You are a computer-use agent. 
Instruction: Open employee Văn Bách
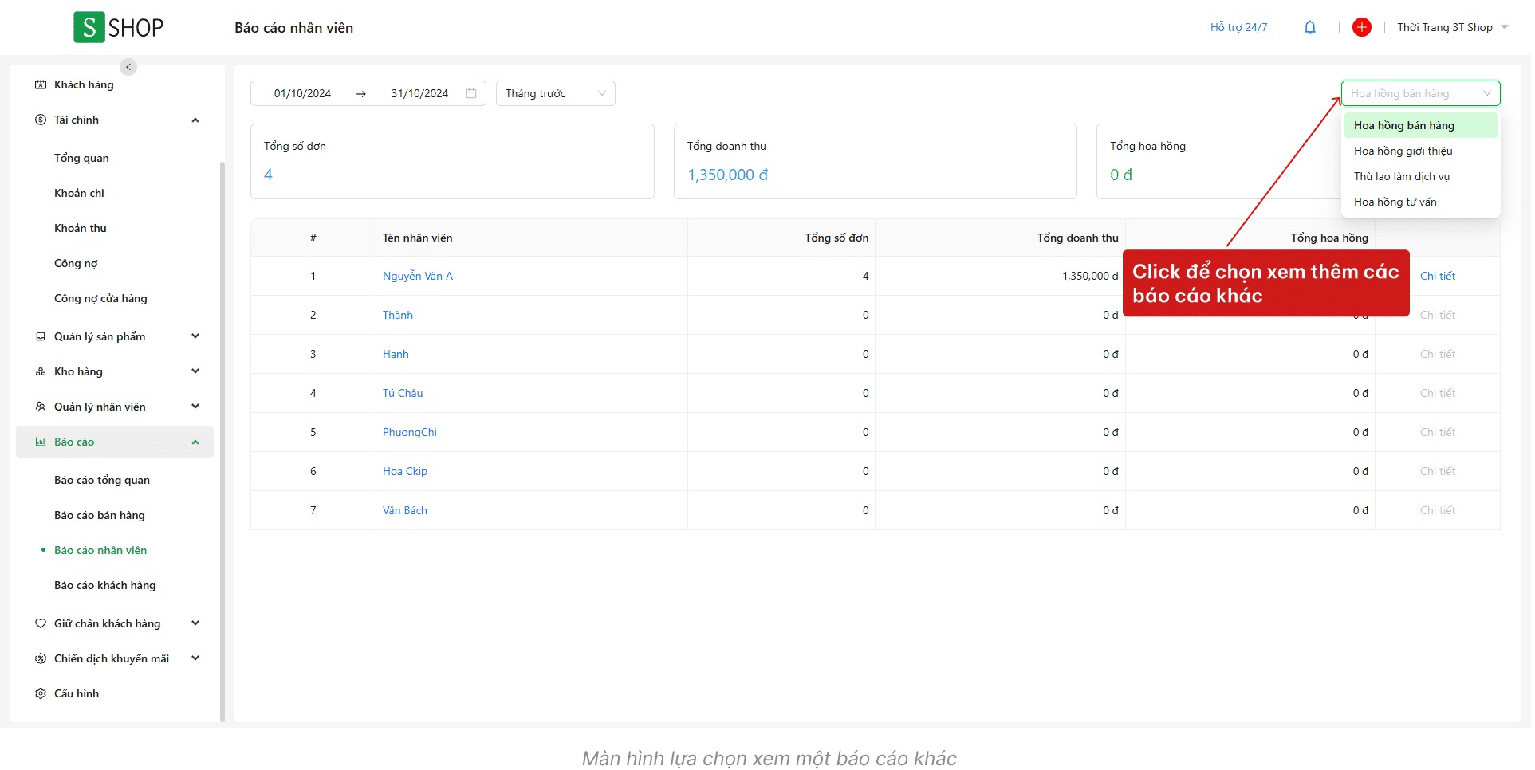pyautogui.click(x=405, y=510)
